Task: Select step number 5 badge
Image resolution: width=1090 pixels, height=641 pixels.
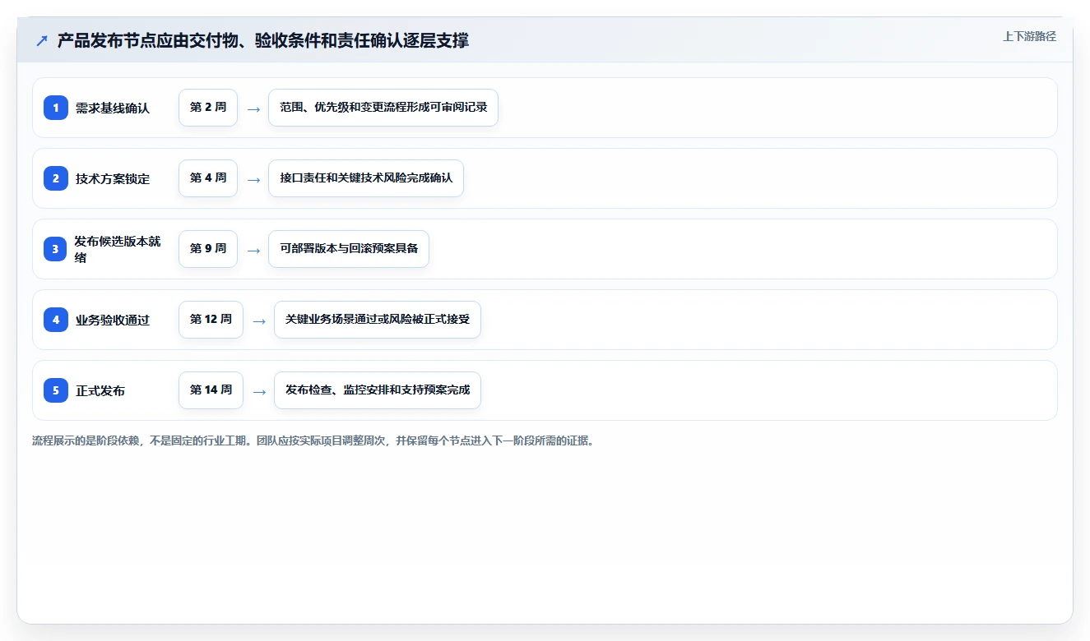Action: click(x=56, y=390)
